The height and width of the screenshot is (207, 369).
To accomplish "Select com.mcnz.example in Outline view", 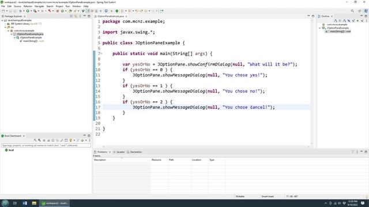I will coord(337,24).
